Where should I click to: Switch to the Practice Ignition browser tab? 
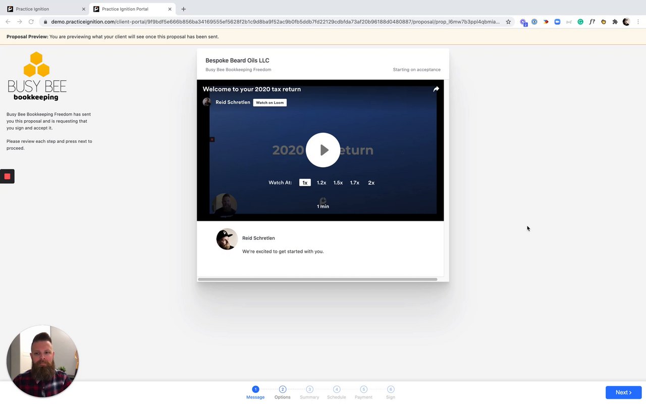pyautogui.click(x=45, y=9)
